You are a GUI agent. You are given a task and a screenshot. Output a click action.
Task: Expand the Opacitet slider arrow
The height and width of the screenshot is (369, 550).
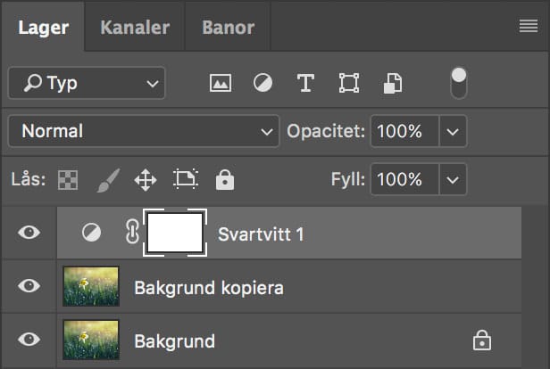coord(453,132)
